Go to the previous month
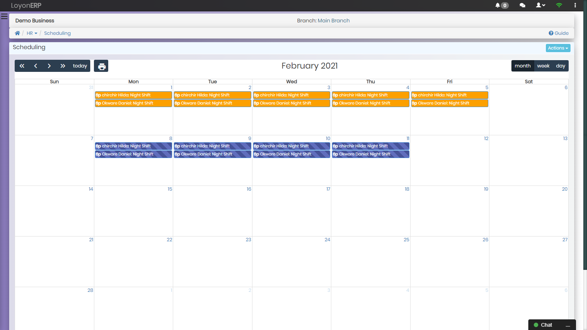The height and width of the screenshot is (330, 587). coord(36,66)
